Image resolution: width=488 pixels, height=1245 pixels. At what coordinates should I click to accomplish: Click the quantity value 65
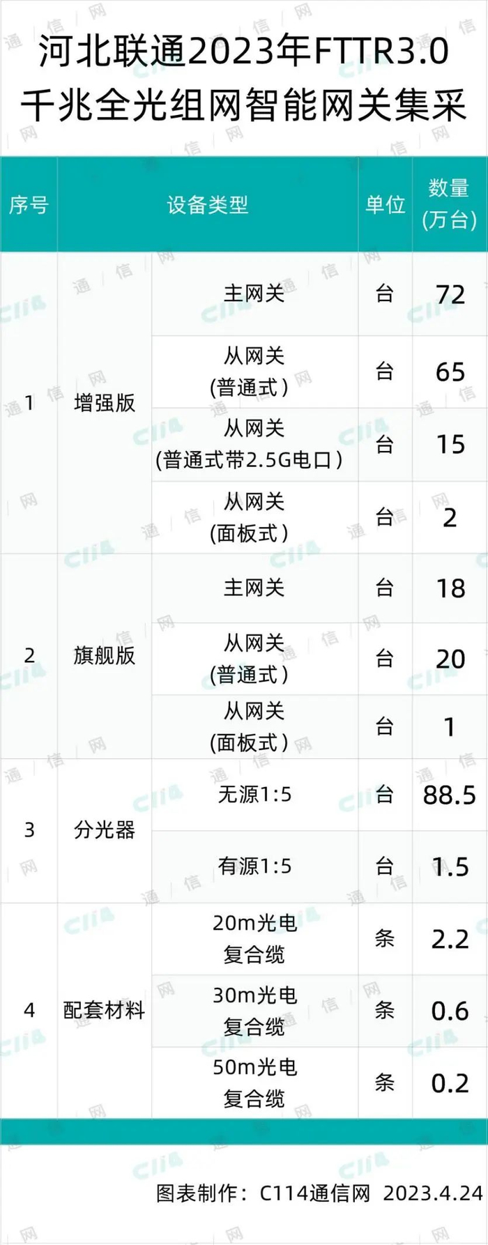tap(450, 372)
